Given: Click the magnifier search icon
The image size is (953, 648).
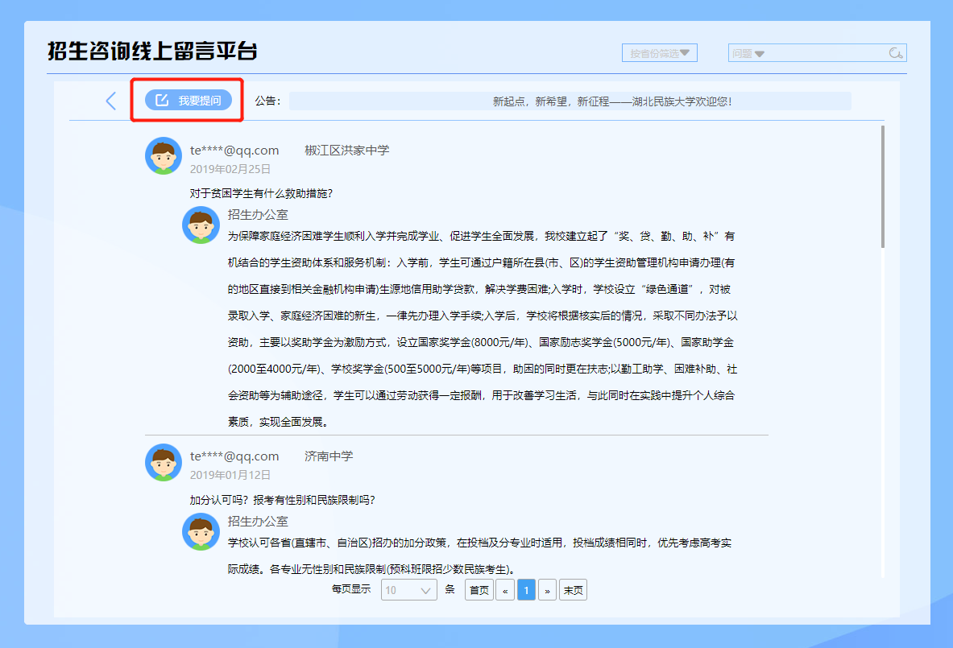Looking at the screenshot, I should pos(895,53).
